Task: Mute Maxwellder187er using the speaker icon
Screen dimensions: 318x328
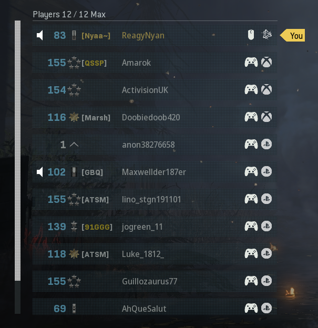Action: (40, 172)
